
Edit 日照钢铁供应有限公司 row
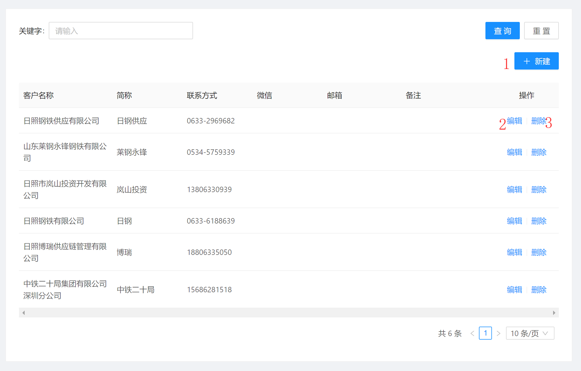point(514,121)
